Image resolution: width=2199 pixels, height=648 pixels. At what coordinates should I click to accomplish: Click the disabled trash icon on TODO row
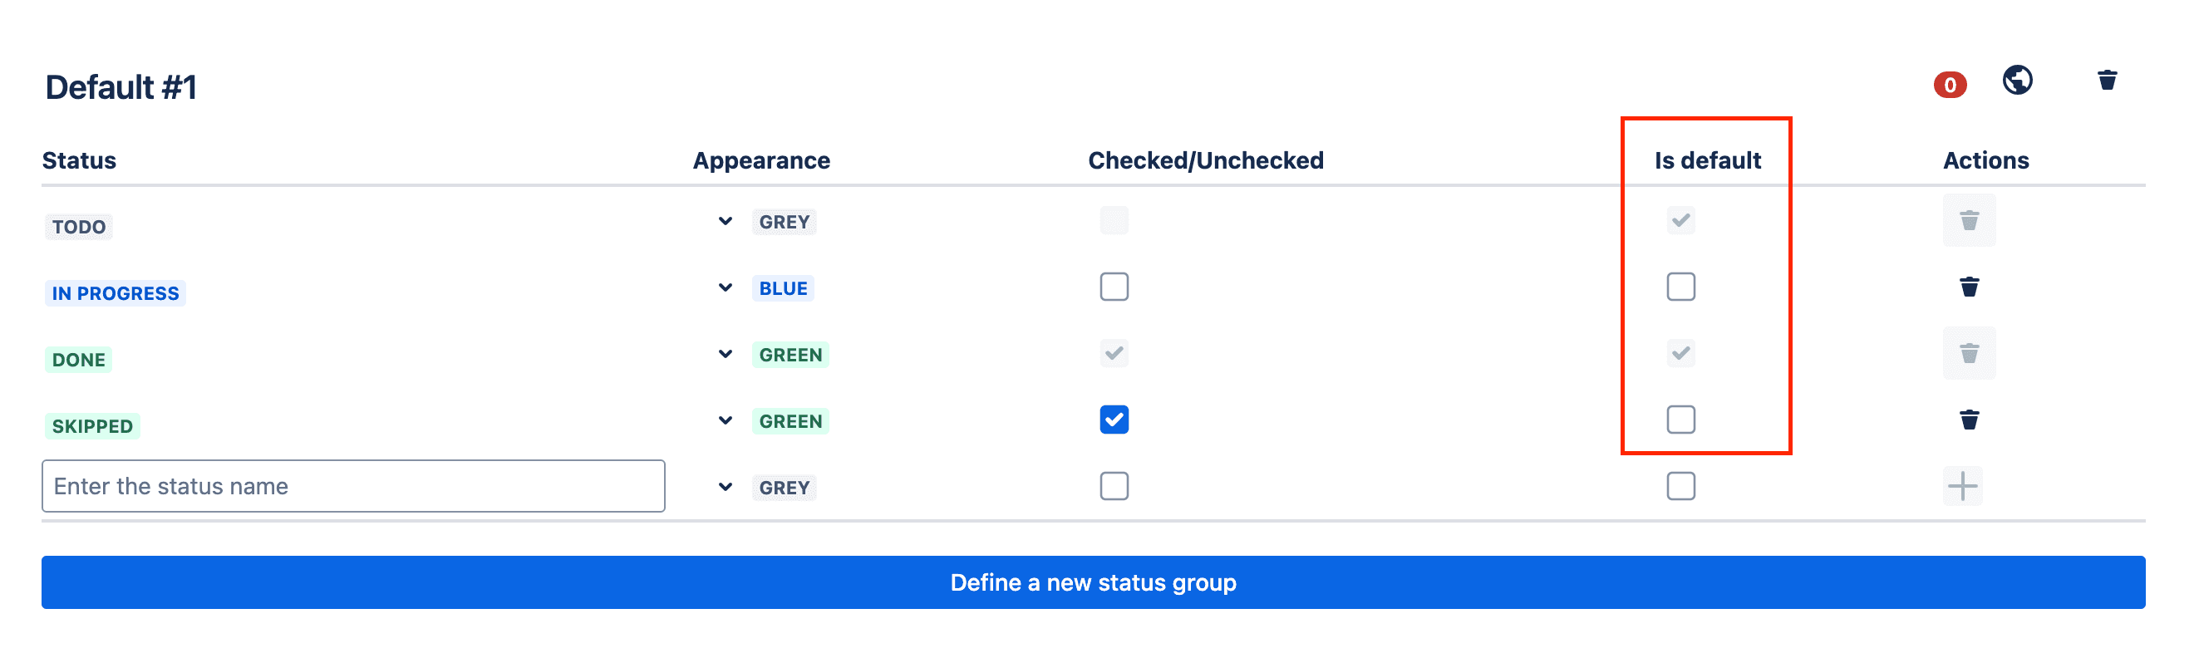(x=1969, y=220)
